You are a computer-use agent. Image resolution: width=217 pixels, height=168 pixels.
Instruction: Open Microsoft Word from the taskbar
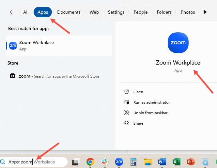pos(162,162)
